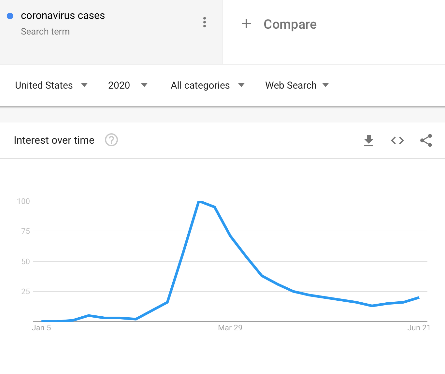Open the embed code icon

tap(397, 140)
